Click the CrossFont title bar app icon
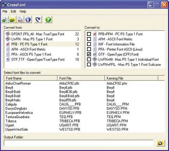Screen dimensions: 169x151 [4, 5]
